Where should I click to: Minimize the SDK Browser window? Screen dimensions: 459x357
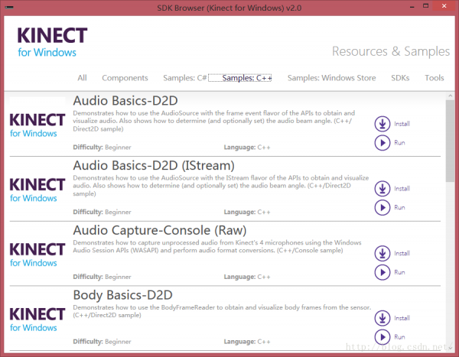tap(412, 6)
